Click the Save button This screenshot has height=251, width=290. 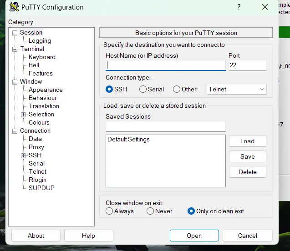[x=248, y=156]
